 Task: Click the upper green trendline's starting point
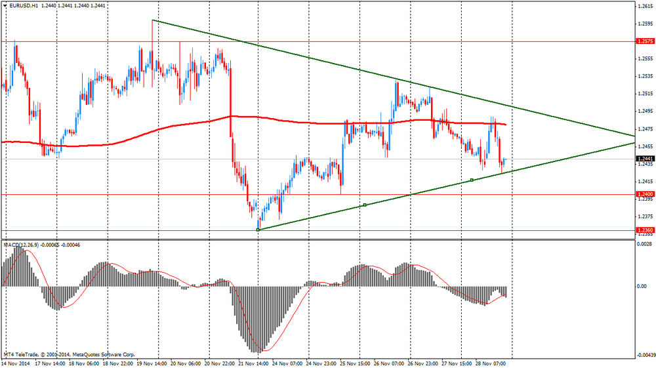tap(152, 20)
